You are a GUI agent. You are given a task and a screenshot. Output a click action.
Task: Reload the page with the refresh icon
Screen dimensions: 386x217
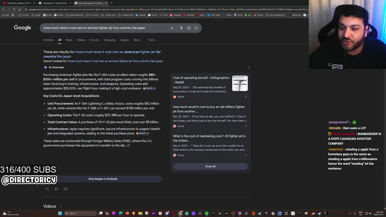14,9
